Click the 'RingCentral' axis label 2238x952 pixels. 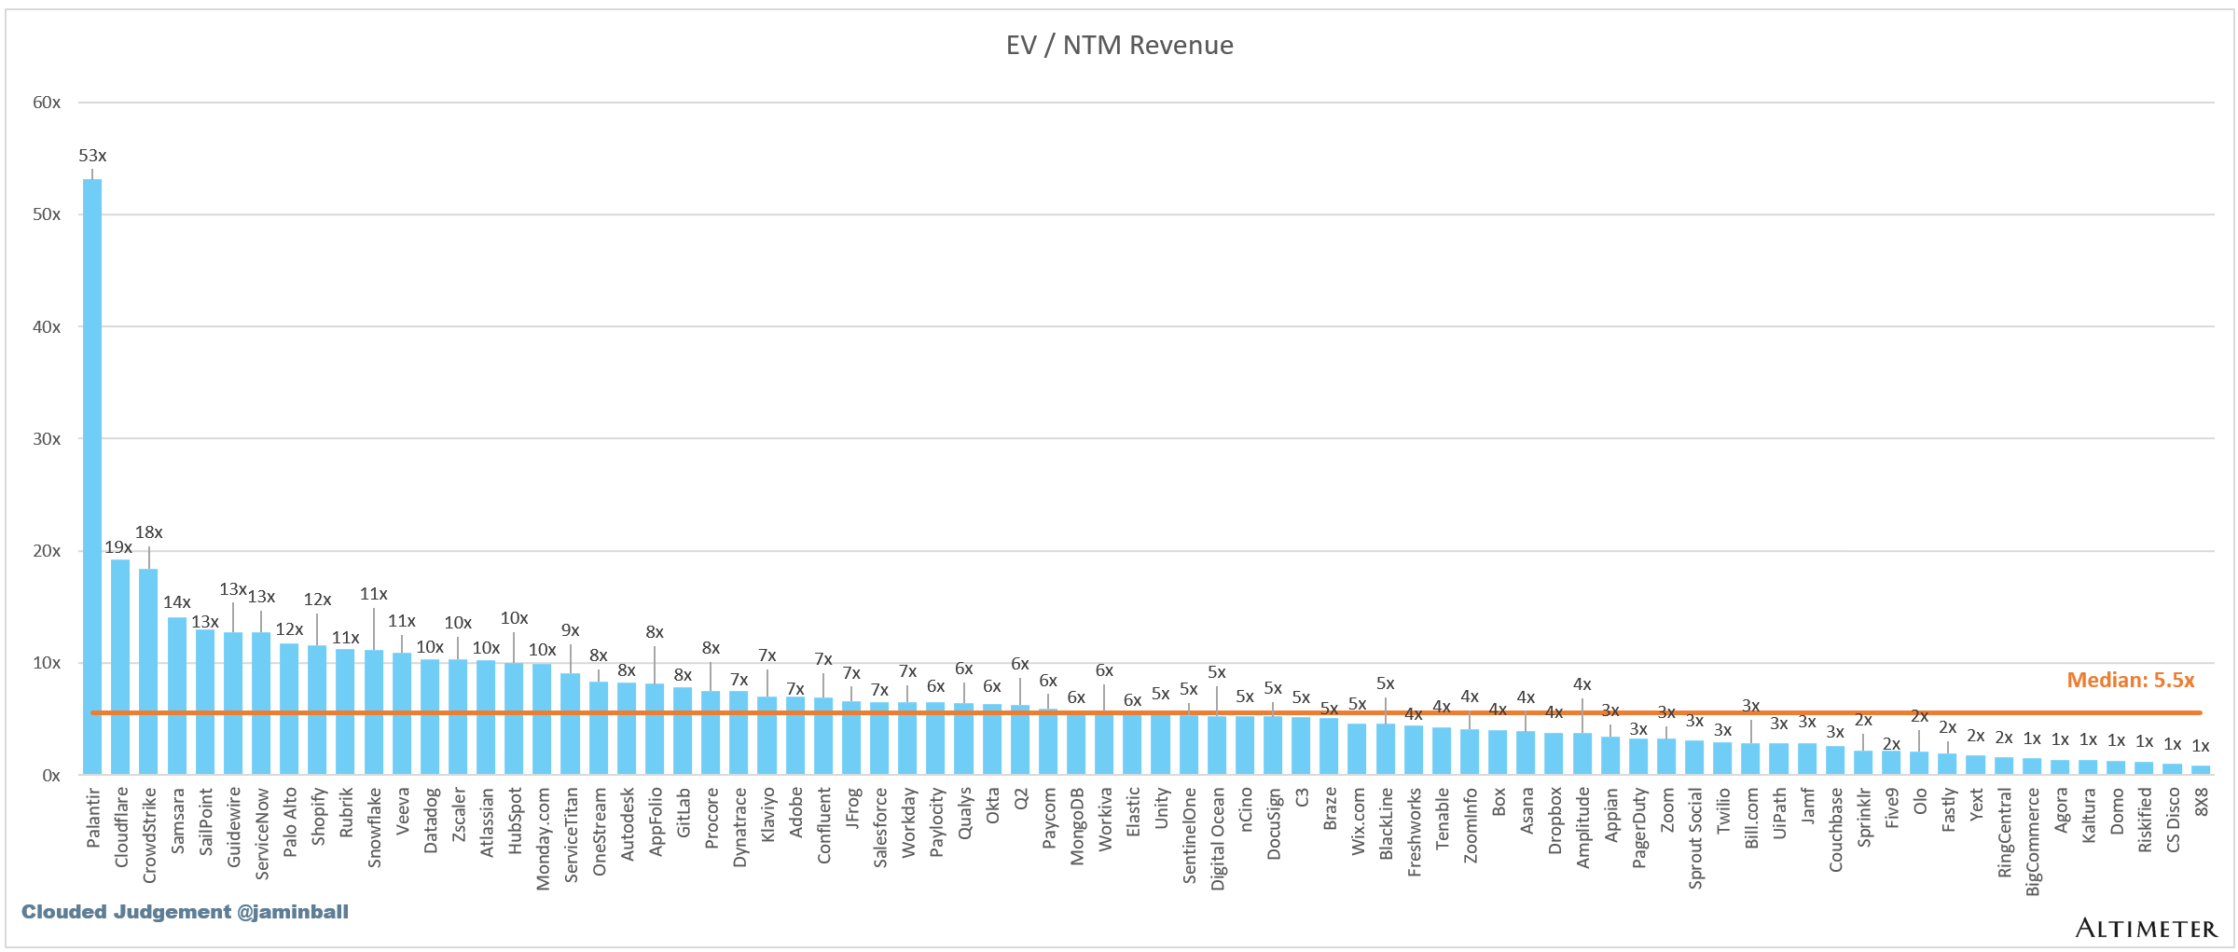pos(2004,834)
